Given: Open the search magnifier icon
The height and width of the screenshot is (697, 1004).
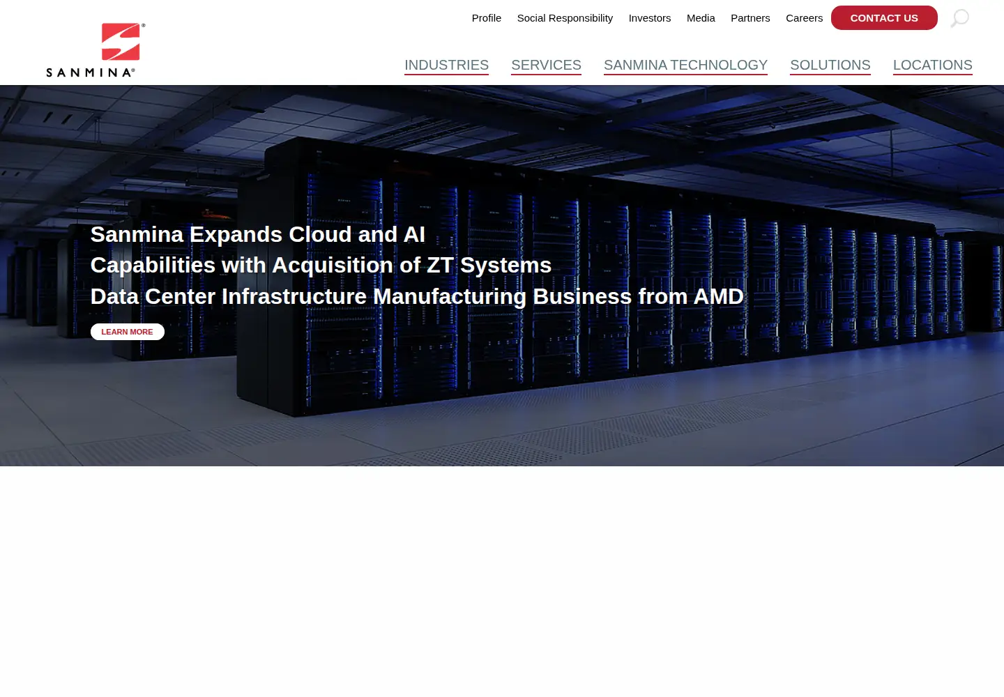Looking at the screenshot, I should coord(959,18).
